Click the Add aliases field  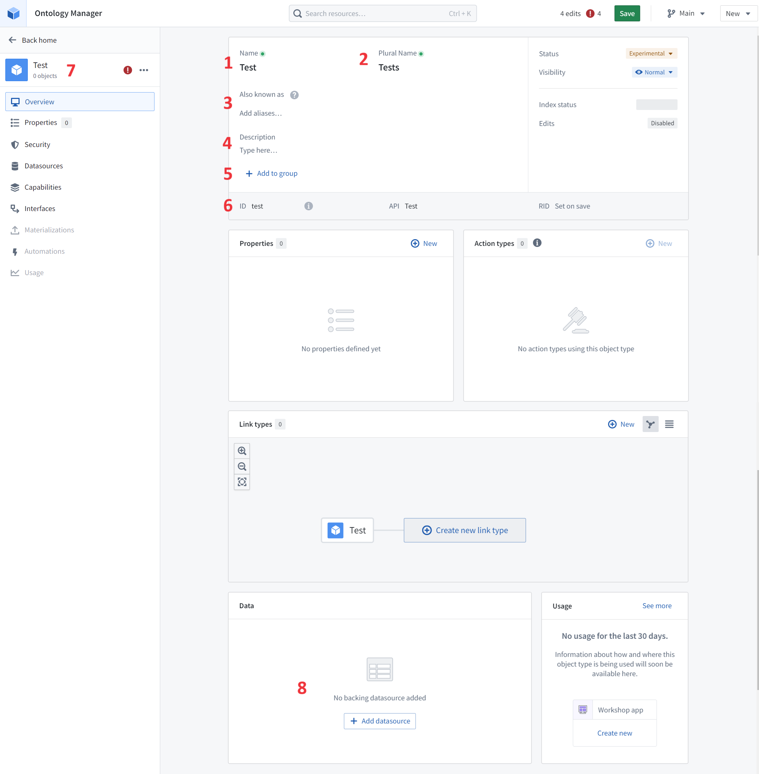click(261, 113)
